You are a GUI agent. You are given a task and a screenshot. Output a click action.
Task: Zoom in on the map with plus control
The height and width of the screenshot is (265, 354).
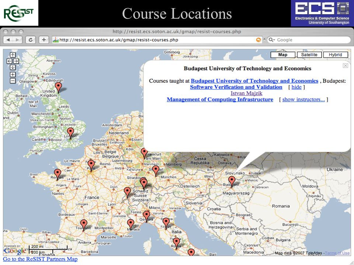(13, 74)
